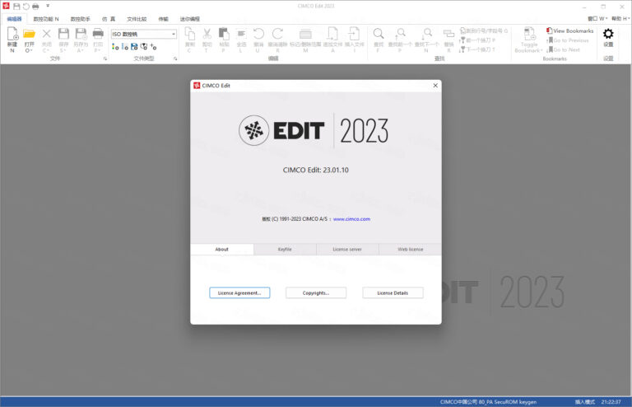The height and width of the screenshot is (407, 632).
Task: Open the 文件 group dialog launcher
Action: [105, 58]
